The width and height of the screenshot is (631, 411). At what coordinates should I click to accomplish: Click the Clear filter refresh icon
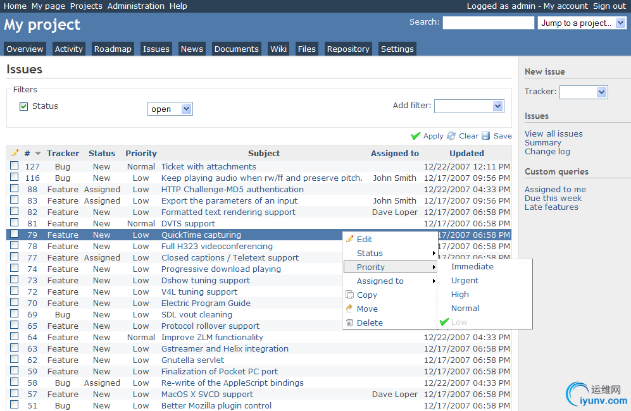point(451,136)
